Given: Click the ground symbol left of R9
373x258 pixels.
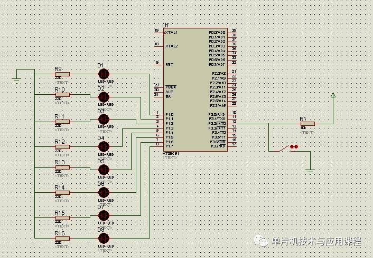Looking at the screenshot, I should [17, 80].
